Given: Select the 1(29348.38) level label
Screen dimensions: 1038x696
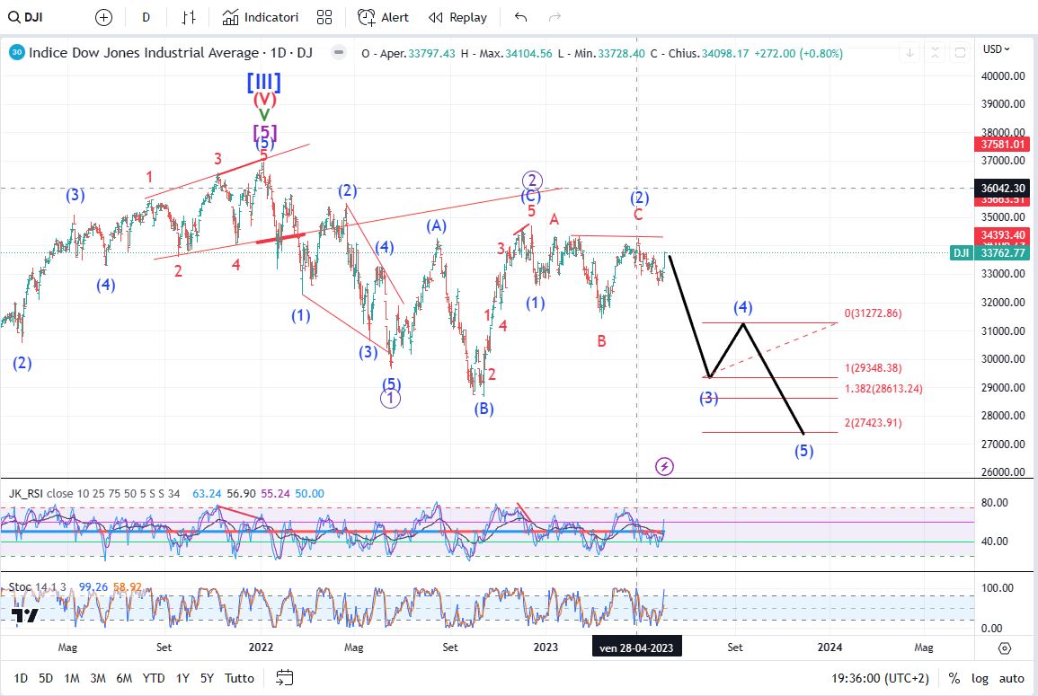Looking at the screenshot, I should coord(874,368).
